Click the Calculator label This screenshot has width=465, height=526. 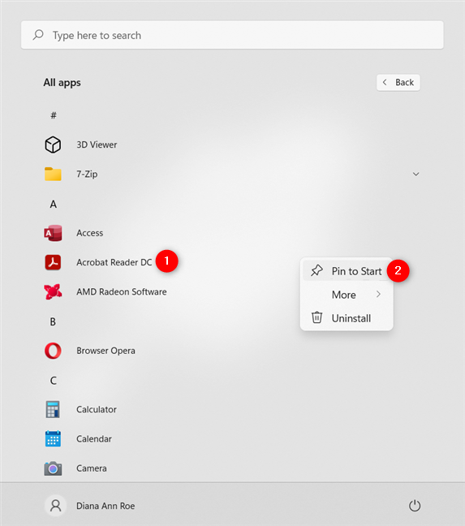click(x=97, y=409)
